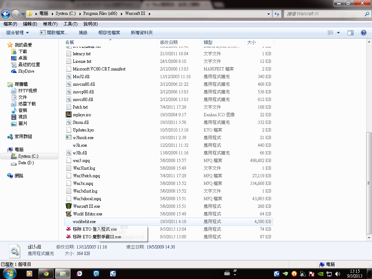Toggle the preview pane button

351,33
